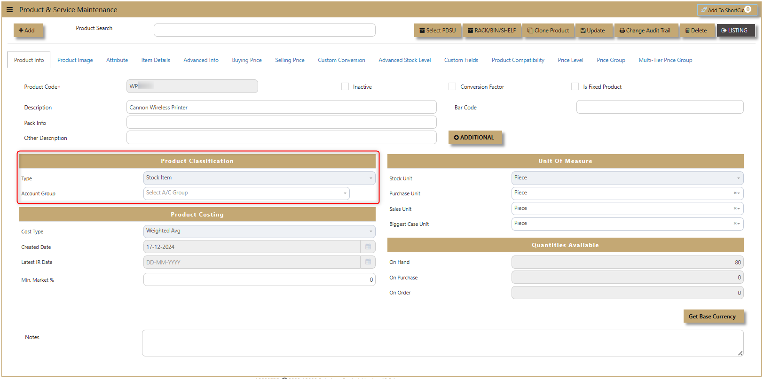Toggle the Inactive checkbox
Image resolution: width=764 pixels, height=379 pixels.
[x=345, y=86]
